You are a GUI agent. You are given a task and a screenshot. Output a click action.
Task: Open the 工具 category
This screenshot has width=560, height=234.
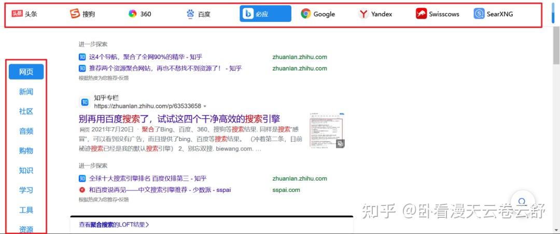26,210
